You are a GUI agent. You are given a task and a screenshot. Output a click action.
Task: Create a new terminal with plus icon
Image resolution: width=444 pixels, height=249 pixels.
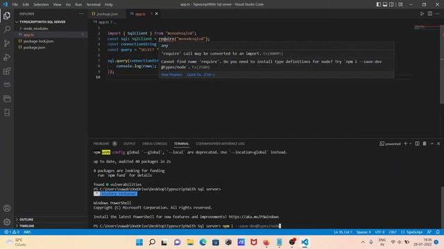(405, 143)
